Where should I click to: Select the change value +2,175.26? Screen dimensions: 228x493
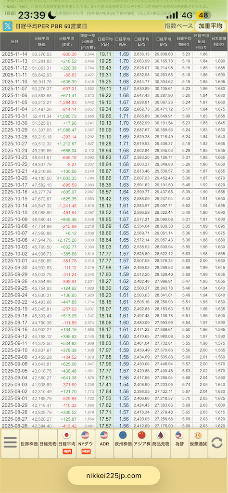pyautogui.click(x=67, y=240)
